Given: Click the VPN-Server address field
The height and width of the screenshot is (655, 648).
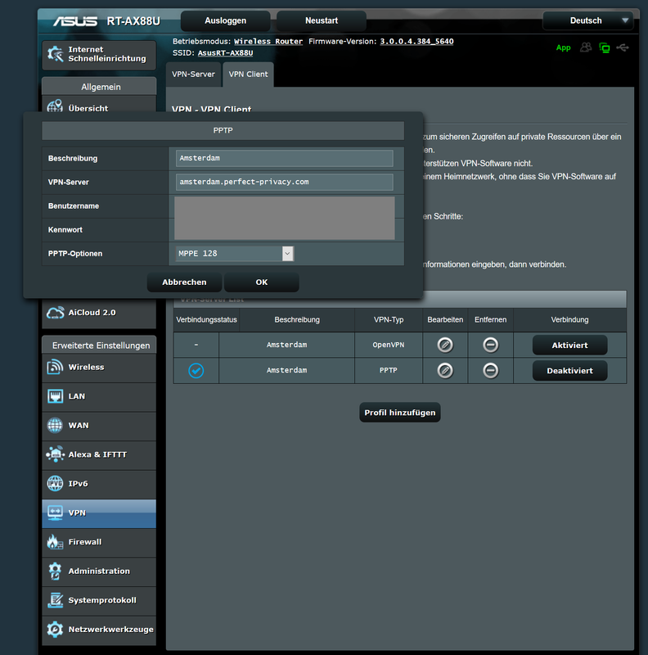Looking at the screenshot, I should coord(285,182).
